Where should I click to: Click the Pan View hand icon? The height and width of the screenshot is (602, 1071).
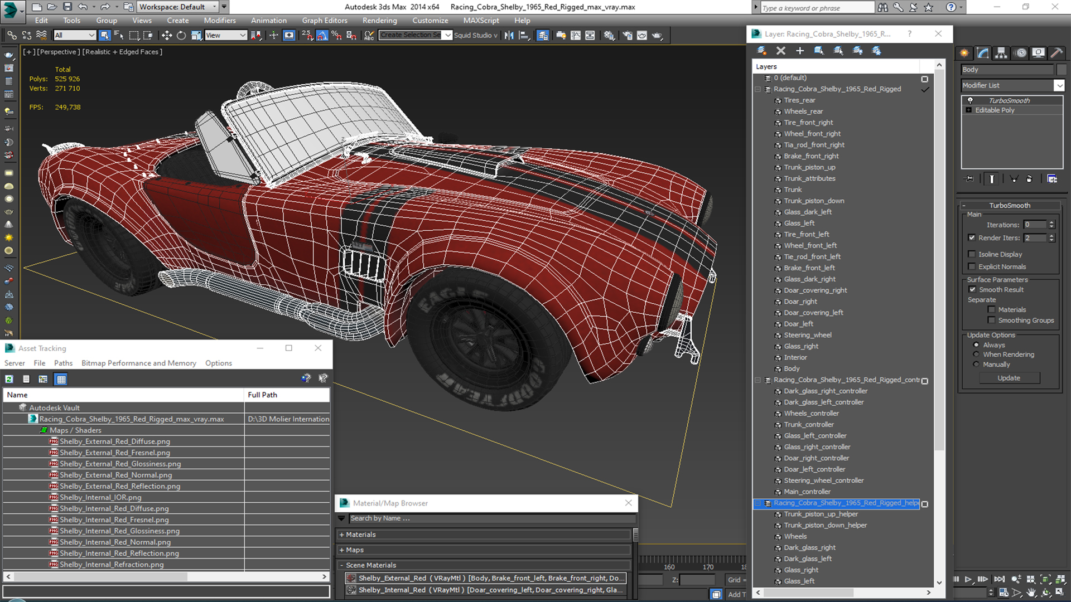1031,593
